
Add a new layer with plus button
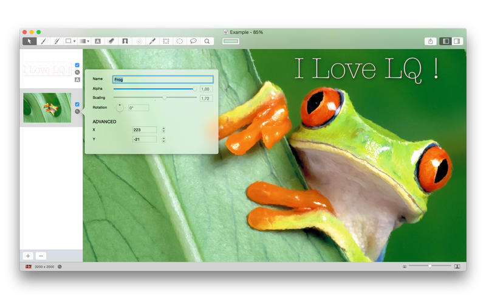pos(28,256)
